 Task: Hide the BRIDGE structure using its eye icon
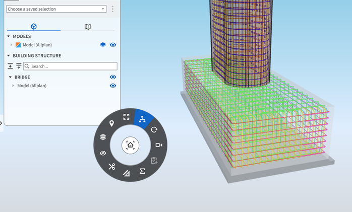(113, 77)
